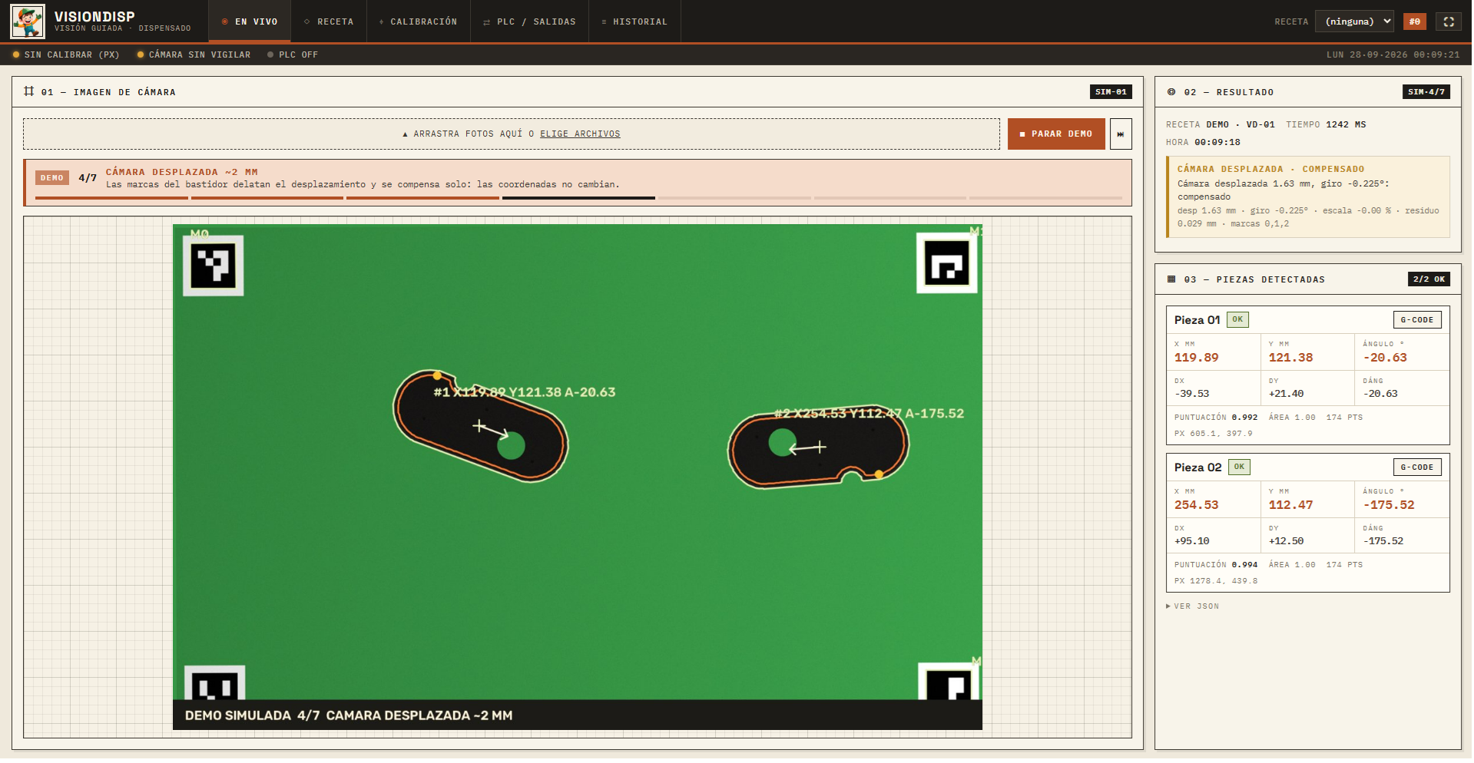This screenshot has width=1474, height=763.
Task: Click the Cámara Sin Vigilar status indicator
Action: 194,54
